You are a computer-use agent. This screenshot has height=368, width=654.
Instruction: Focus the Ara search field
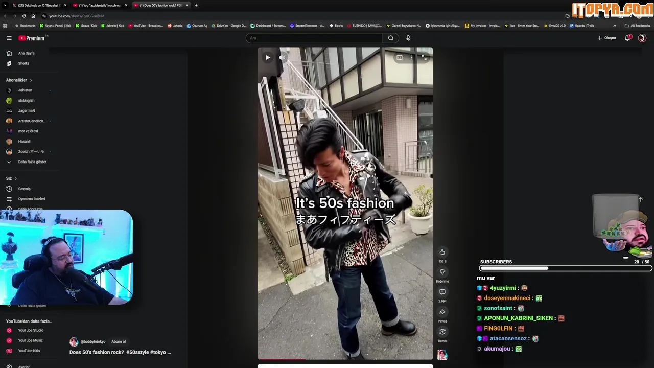point(314,38)
